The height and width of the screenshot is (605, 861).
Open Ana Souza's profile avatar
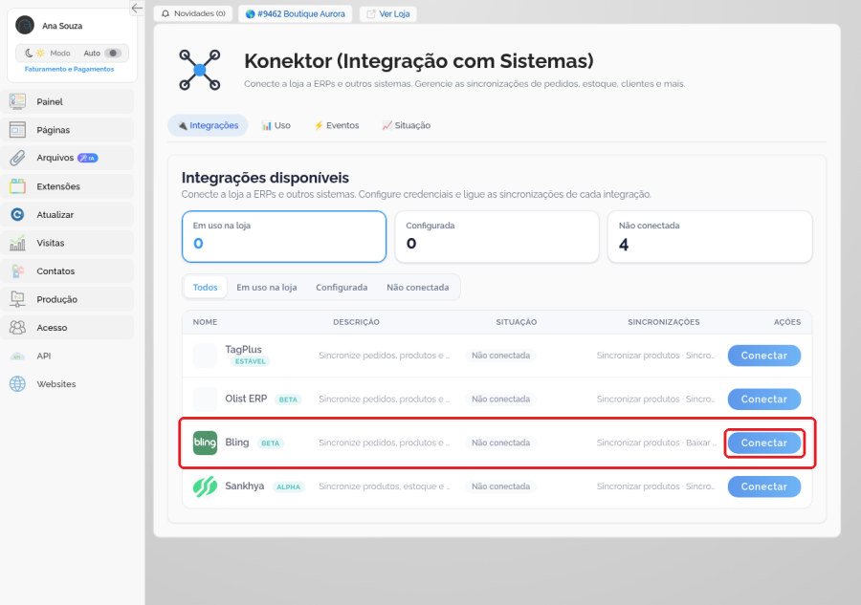point(25,25)
